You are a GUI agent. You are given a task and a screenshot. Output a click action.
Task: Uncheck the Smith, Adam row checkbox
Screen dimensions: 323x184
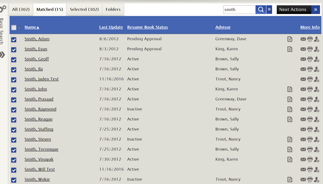tap(14, 40)
